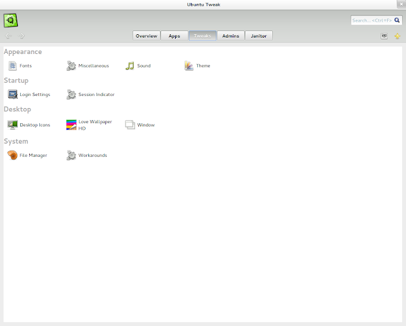Click the forward navigation arrow
Screen dimensions: 406x326
click(x=21, y=36)
